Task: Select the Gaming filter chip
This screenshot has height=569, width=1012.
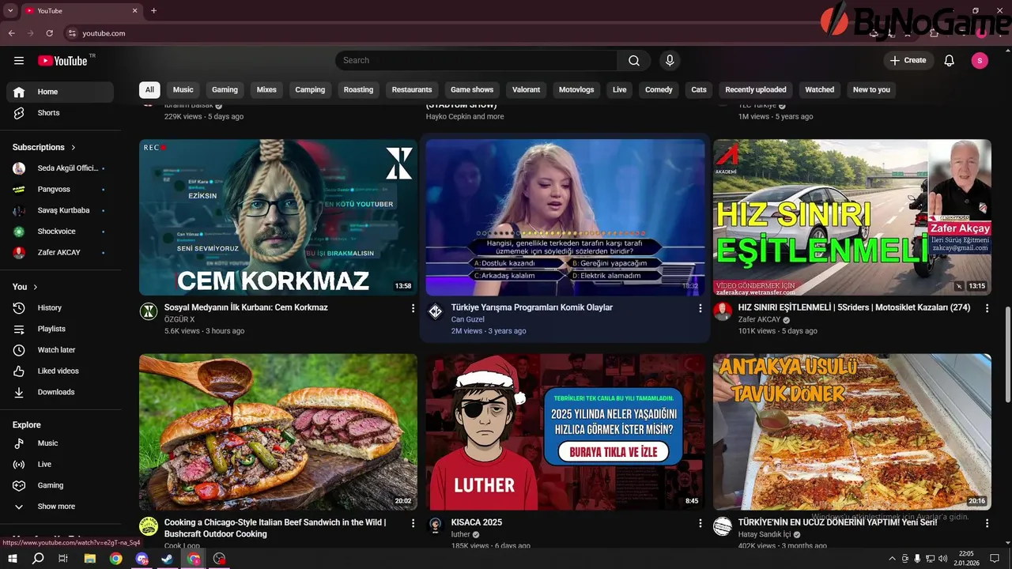Action: point(225,90)
